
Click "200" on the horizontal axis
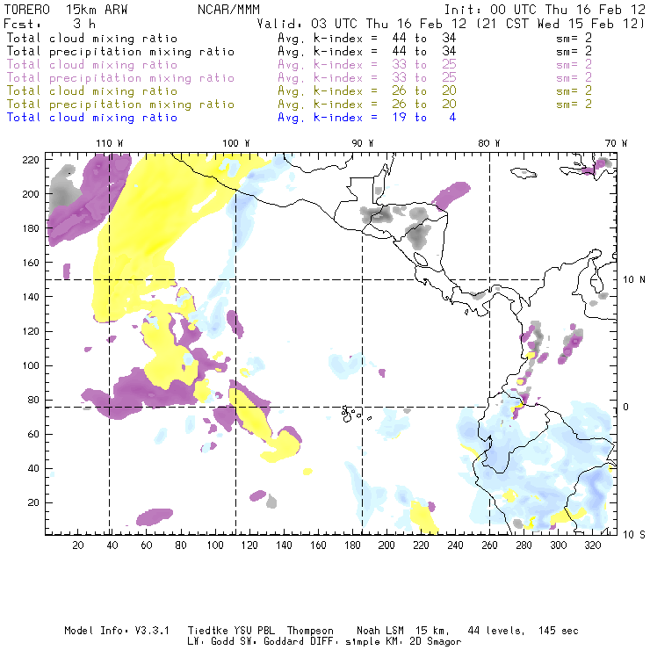[x=386, y=545]
